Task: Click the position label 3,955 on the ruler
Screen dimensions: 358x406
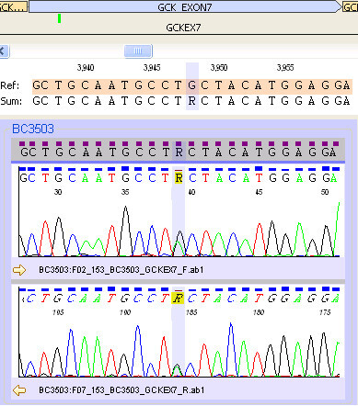Action: [285, 68]
